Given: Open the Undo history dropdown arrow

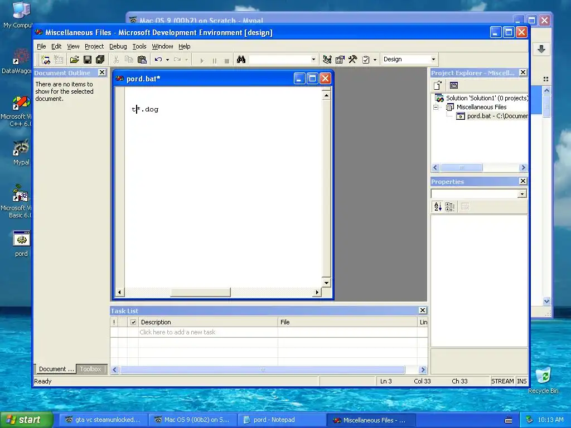Looking at the screenshot, I should point(167,60).
